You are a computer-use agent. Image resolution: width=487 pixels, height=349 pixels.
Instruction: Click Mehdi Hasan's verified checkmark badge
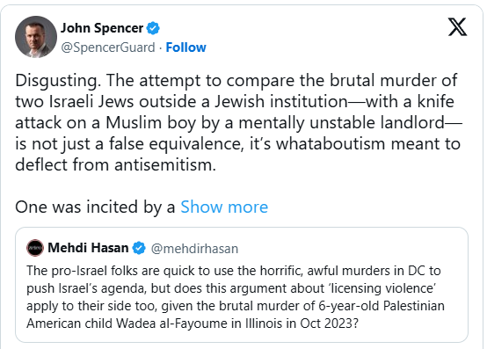139,248
